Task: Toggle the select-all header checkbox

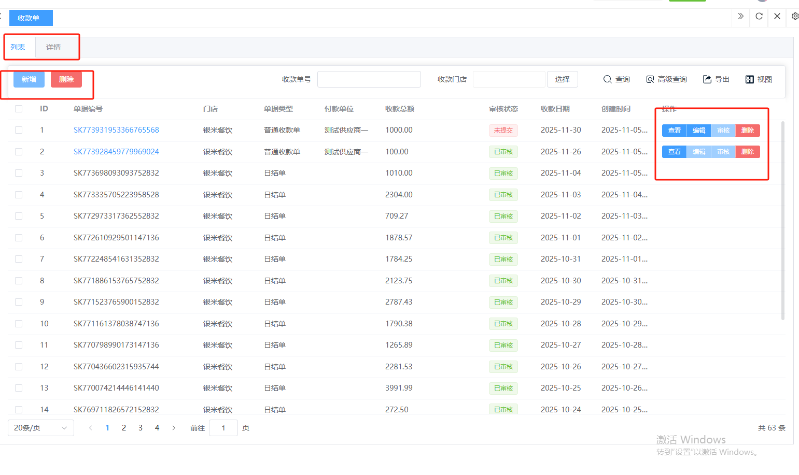Action: tap(19, 109)
